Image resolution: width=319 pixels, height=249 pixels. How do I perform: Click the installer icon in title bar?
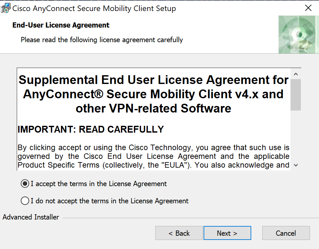(x=6, y=8)
